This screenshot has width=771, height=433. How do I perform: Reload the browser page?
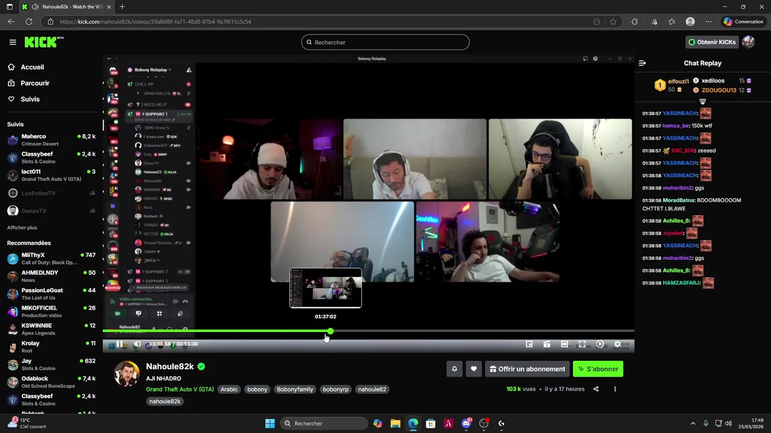(x=28, y=22)
